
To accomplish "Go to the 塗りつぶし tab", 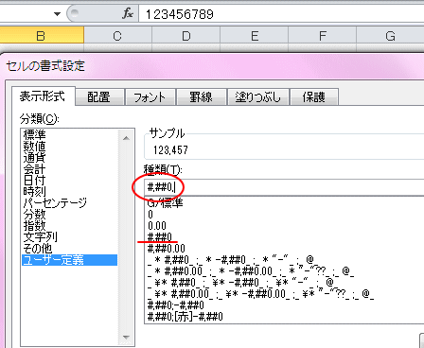I will tap(257, 97).
